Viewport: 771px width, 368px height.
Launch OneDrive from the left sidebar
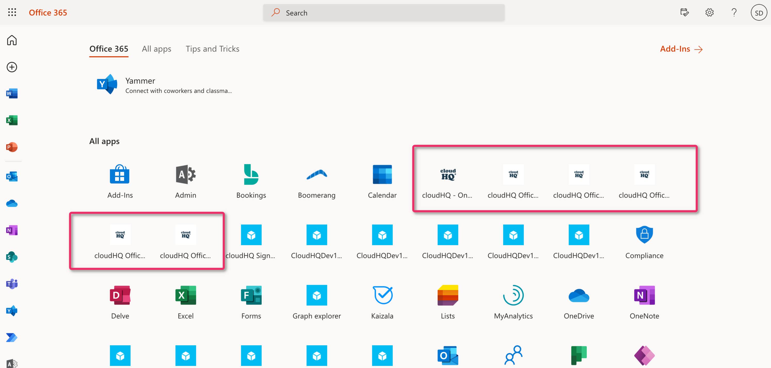(12, 204)
